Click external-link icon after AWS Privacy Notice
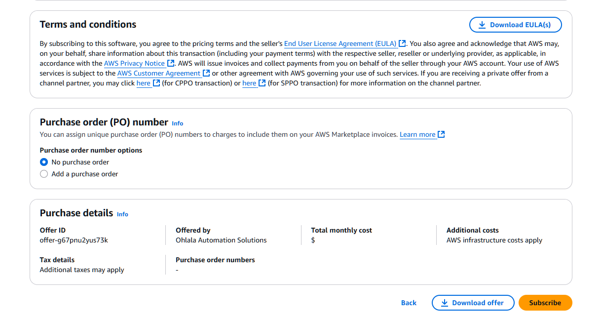Viewport: 602px width, 319px height. pos(171,64)
